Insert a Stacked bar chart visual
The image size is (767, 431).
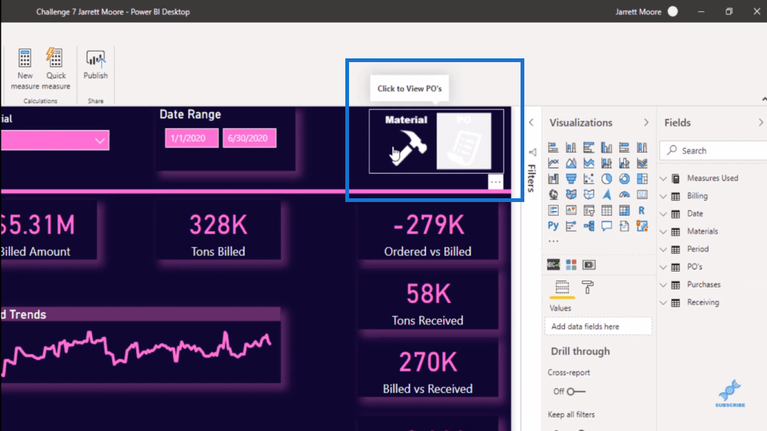tap(554, 147)
